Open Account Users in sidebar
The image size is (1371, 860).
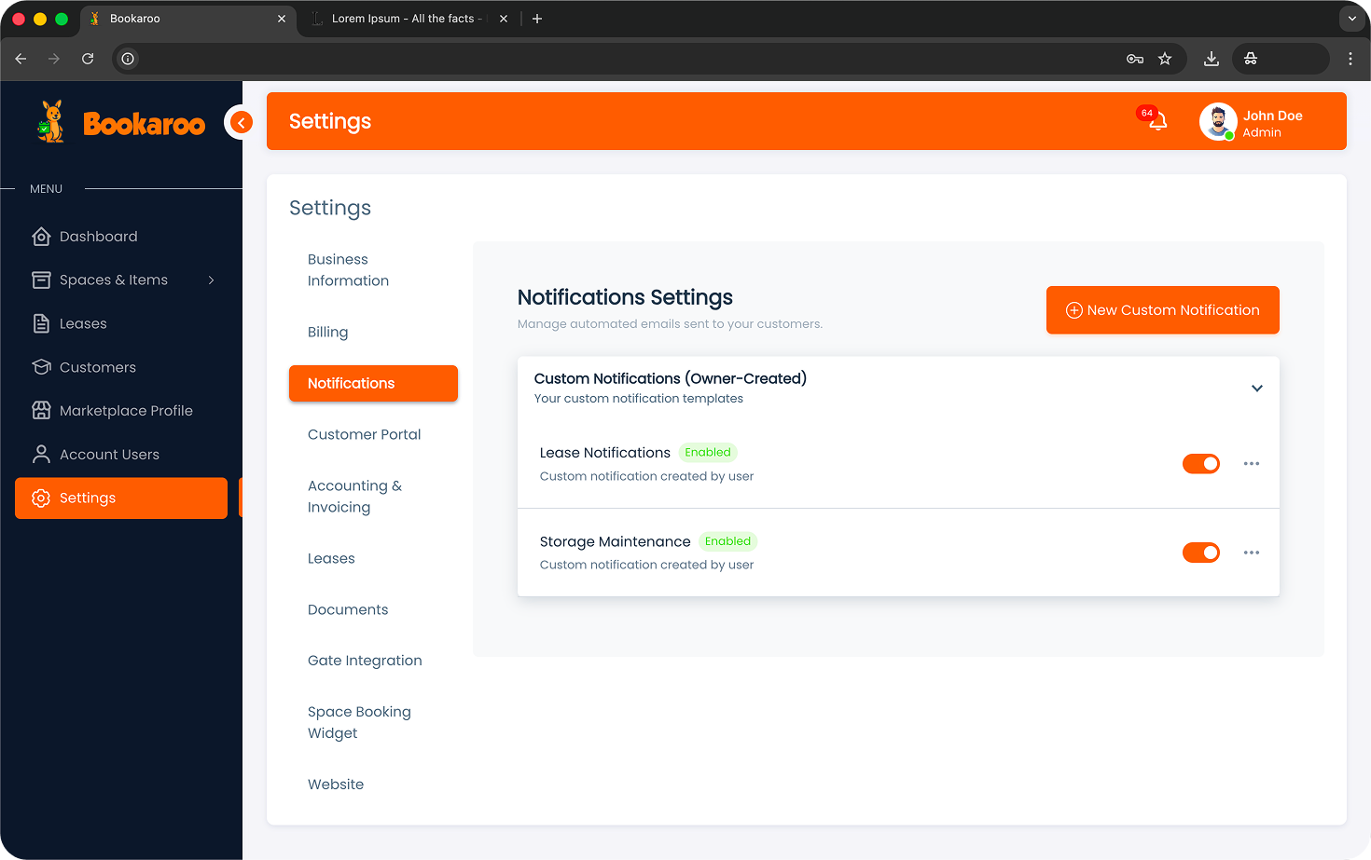[x=109, y=455]
